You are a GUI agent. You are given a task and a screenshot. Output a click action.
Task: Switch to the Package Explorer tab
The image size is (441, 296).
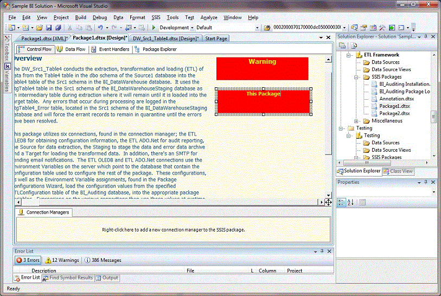point(156,49)
